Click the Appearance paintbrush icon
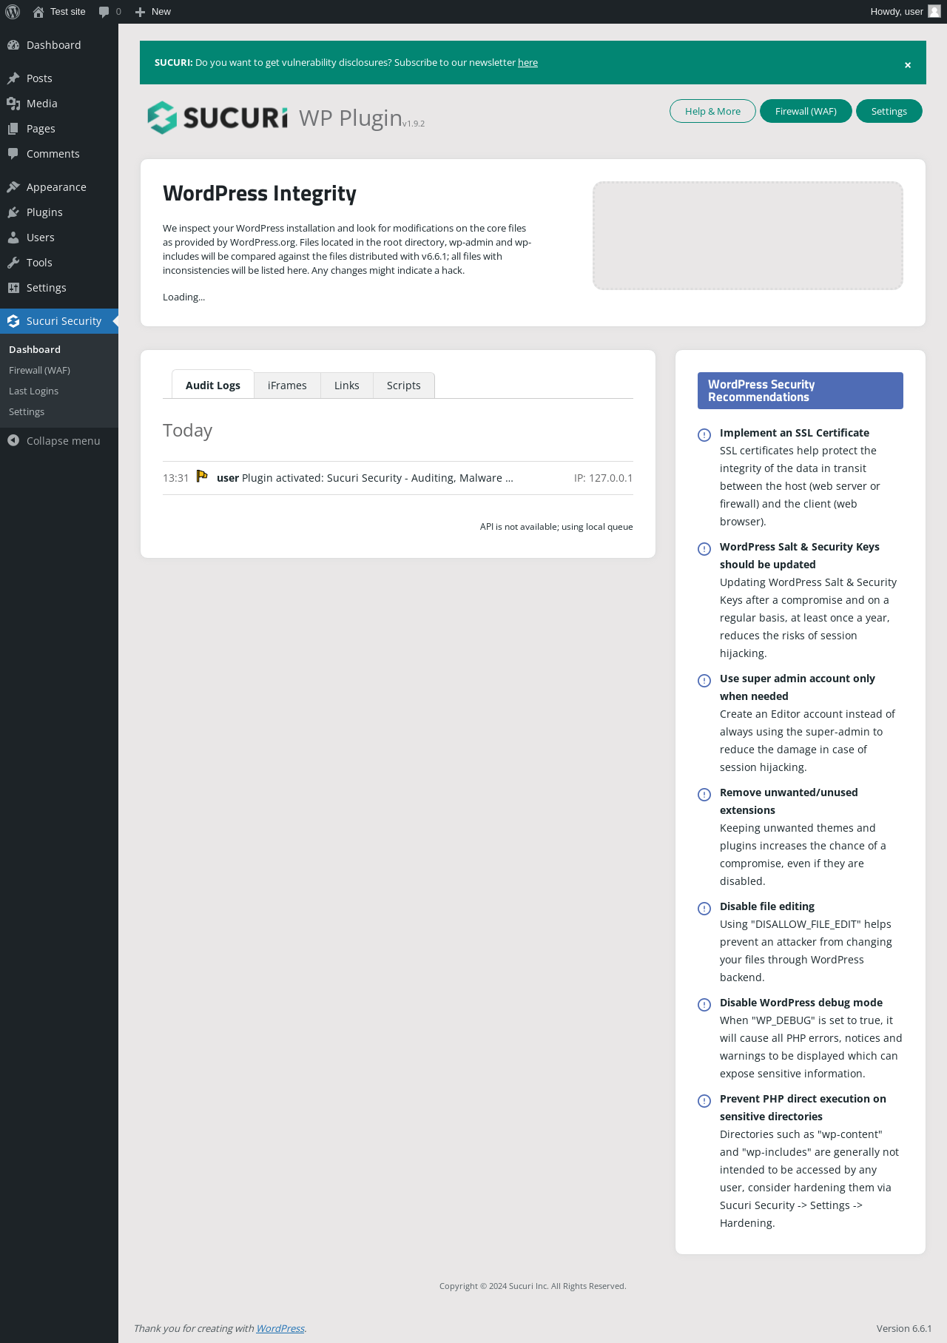 13,187
